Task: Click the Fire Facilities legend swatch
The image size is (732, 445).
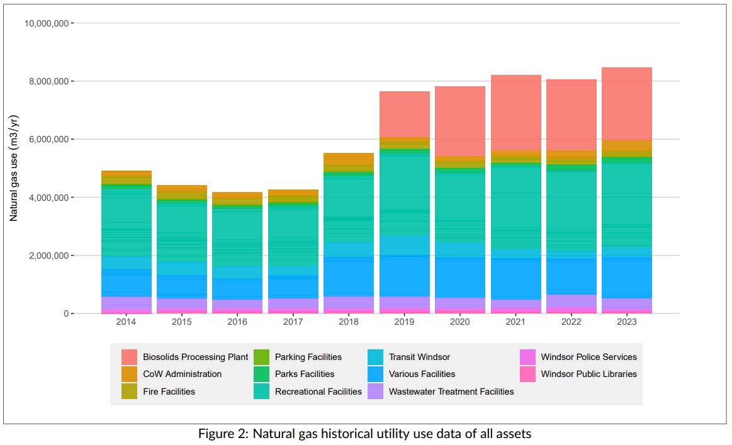Action: (x=128, y=391)
